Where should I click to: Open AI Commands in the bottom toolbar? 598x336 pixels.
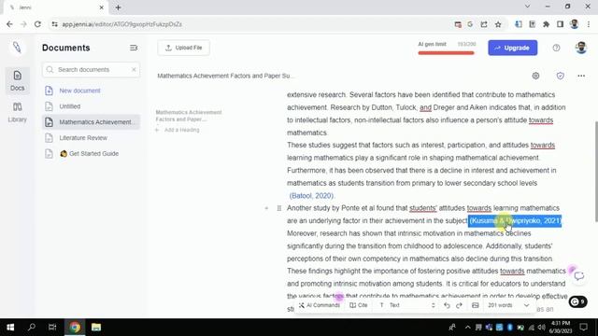[320, 305]
